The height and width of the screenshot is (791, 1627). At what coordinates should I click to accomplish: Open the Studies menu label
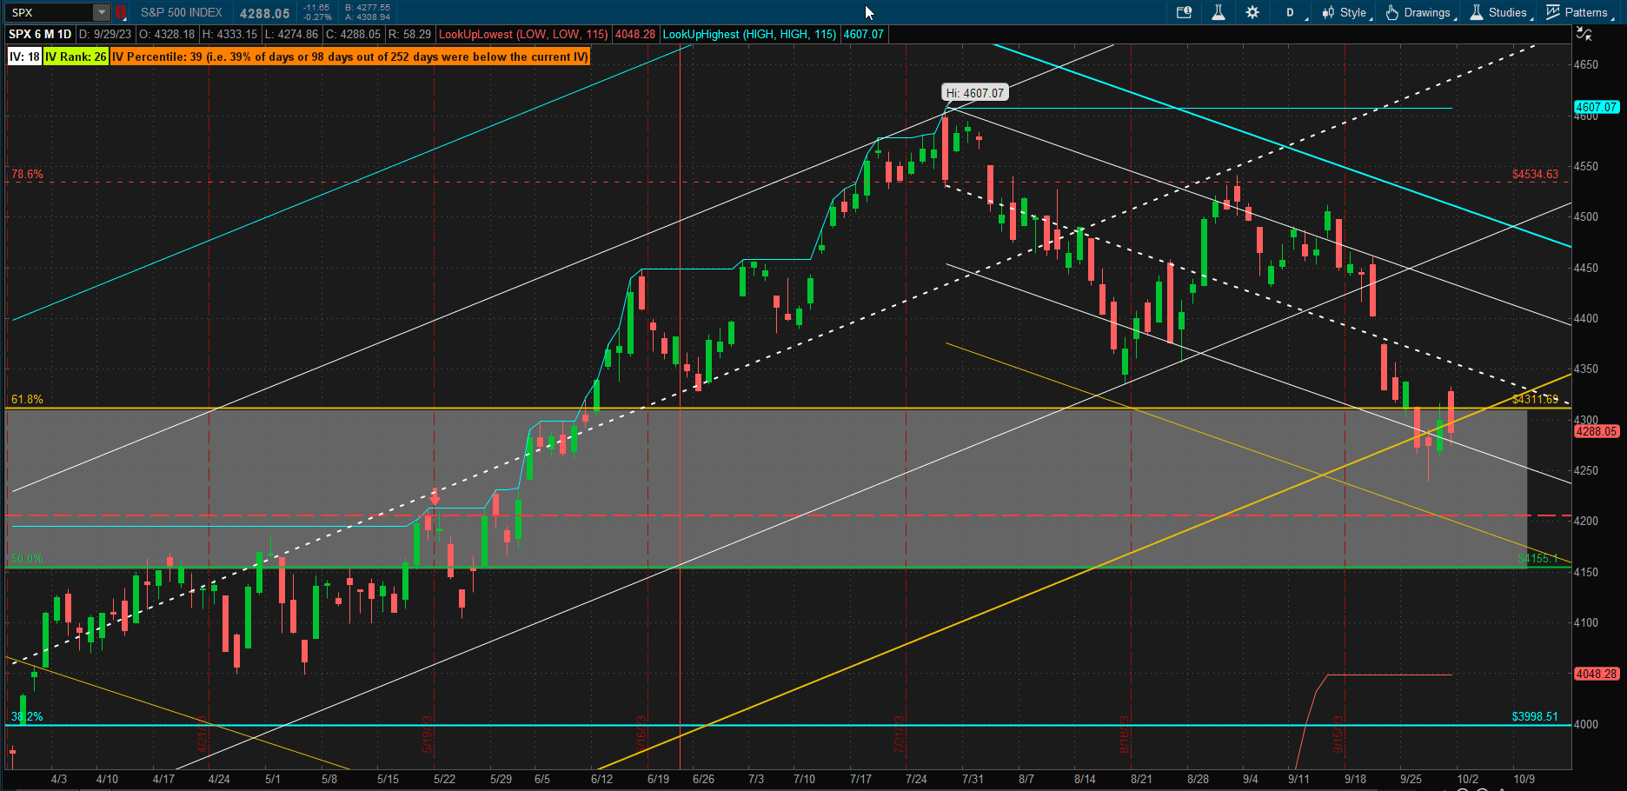tap(1507, 12)
